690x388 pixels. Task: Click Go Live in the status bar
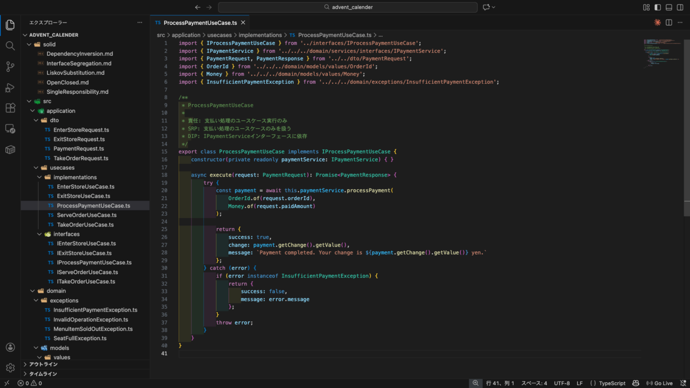click(x=660, y=383)
